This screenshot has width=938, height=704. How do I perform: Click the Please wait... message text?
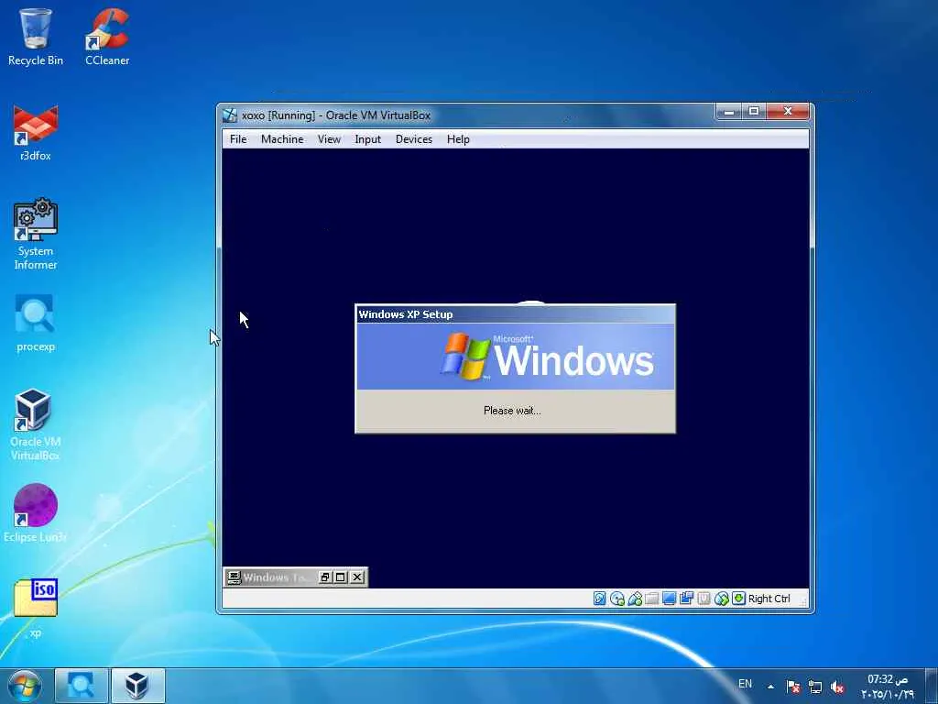coord(512,411)
